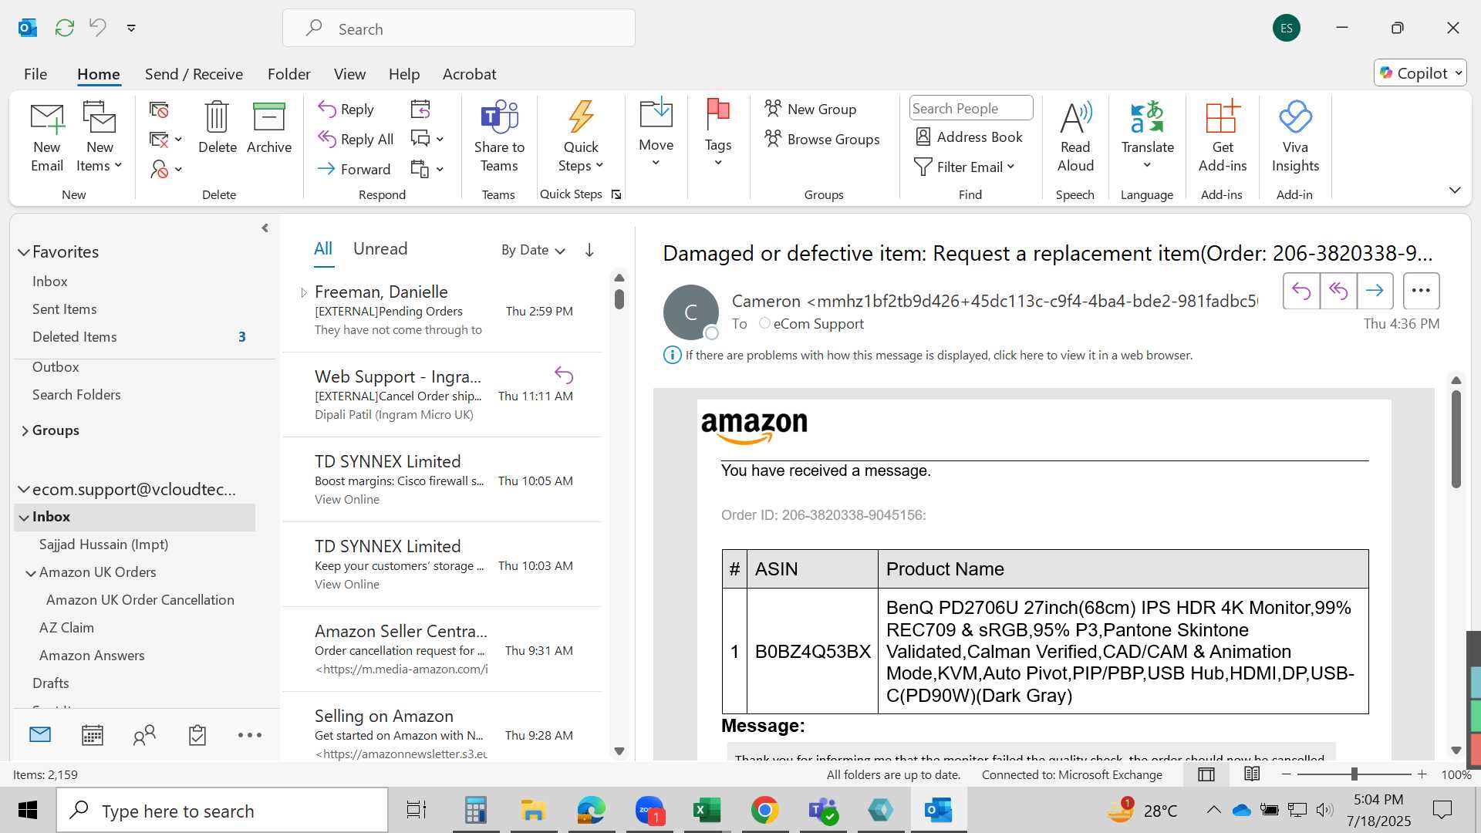
Task: Open the Clean Up dropdown arrow
Action: pyautogui.click(x=178, y=140)
